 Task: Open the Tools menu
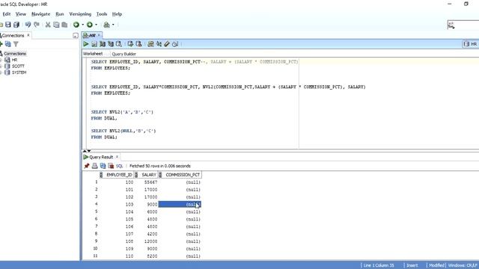(102, 14)
